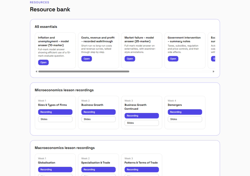The image size is (250, 176).
Task: Click the AS essentials heading
Action: pos(46,27)
